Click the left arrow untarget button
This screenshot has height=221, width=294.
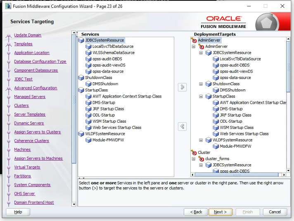point(182,126)
